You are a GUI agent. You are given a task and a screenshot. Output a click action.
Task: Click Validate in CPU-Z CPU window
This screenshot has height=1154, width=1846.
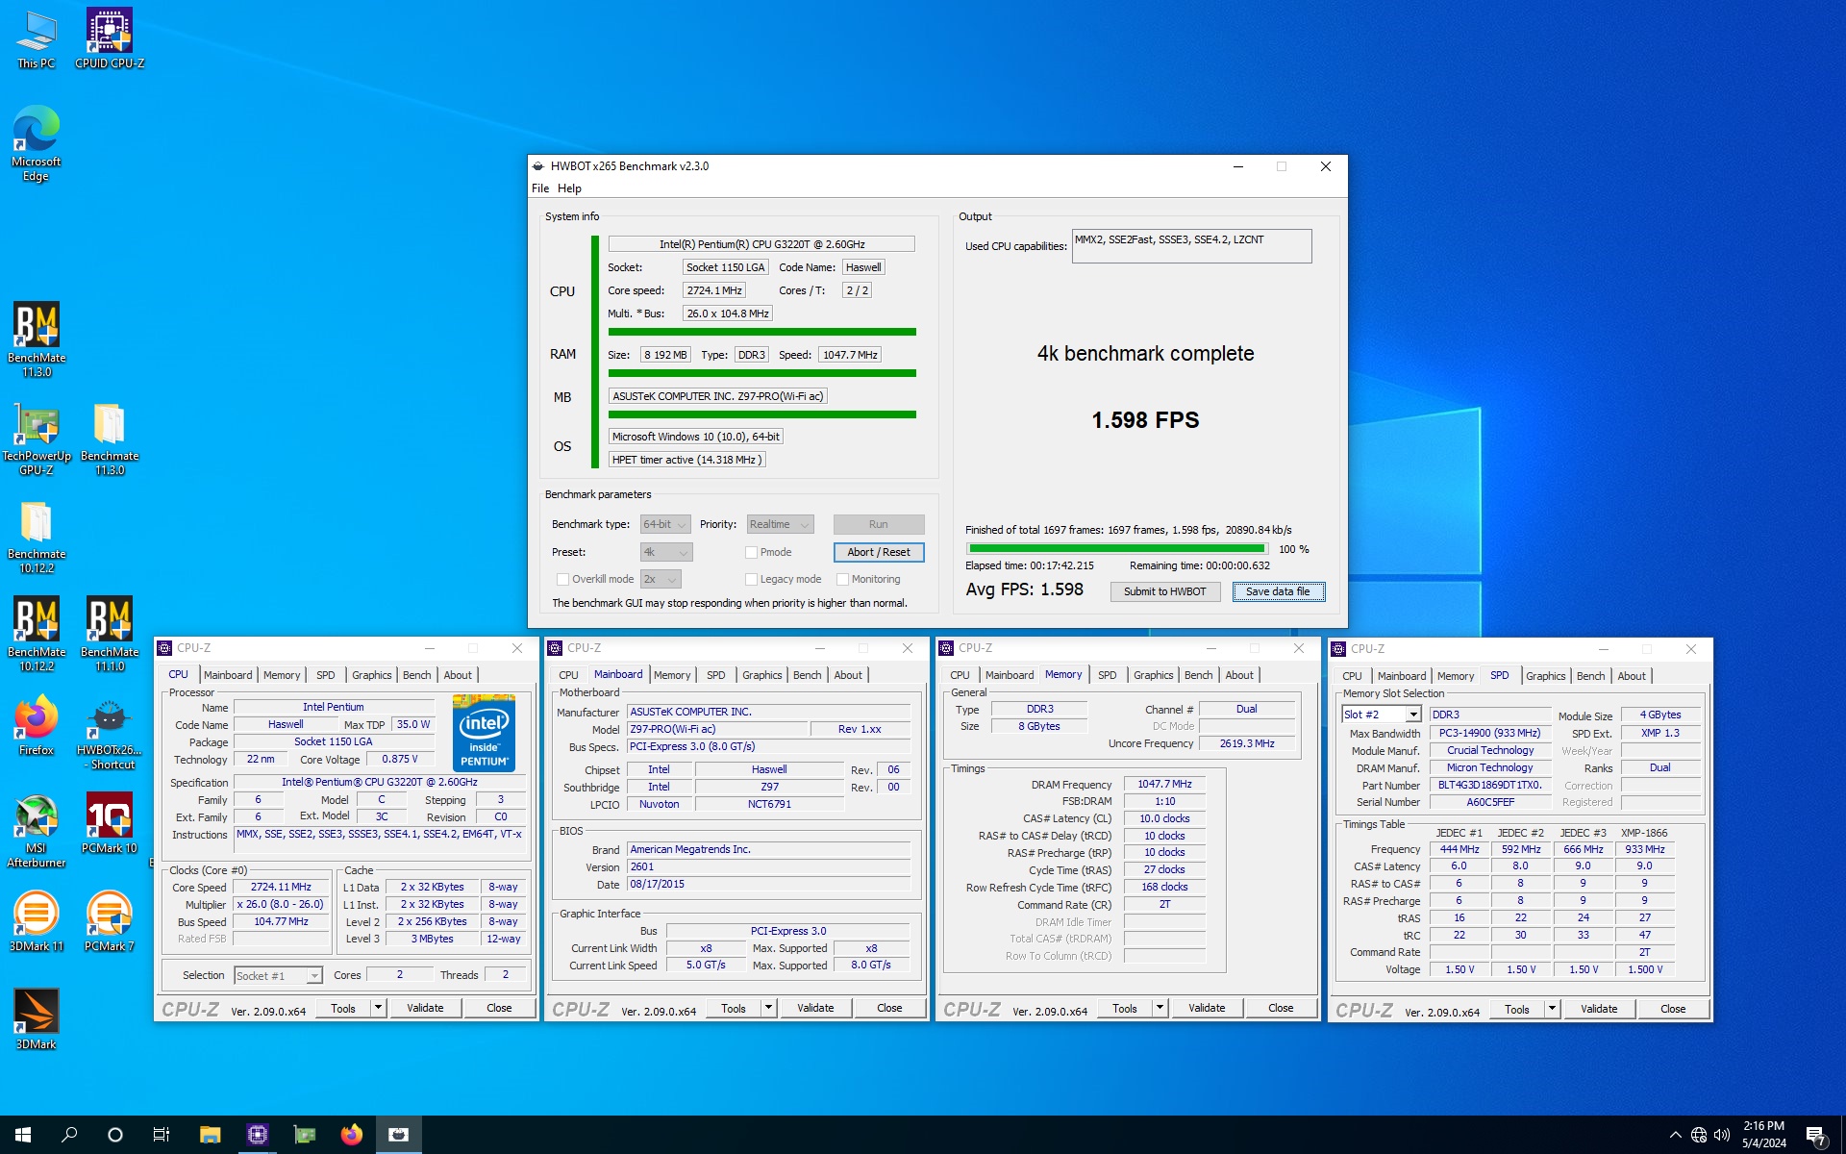[425, 1008]
